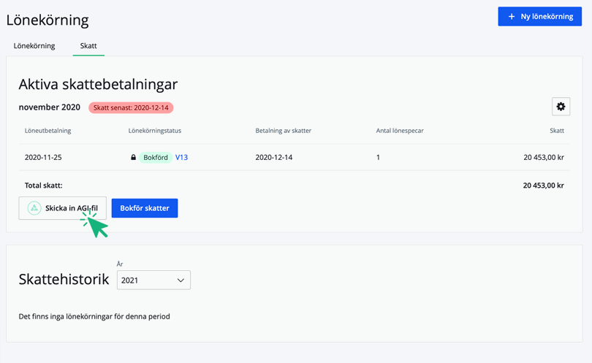Switch to the Lönekörning tab

pyautogui.click(x=34, y=46)
